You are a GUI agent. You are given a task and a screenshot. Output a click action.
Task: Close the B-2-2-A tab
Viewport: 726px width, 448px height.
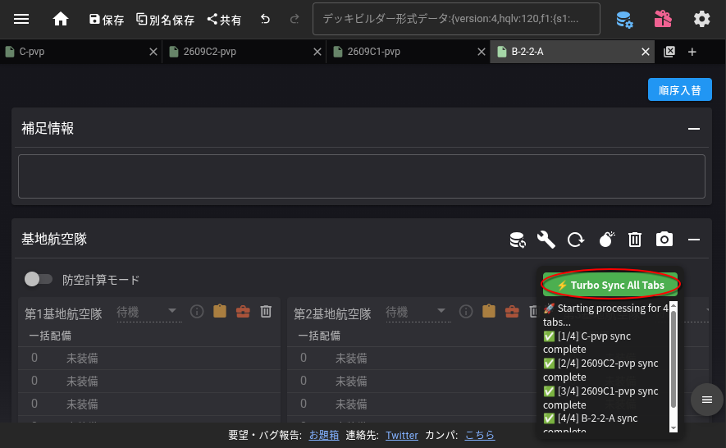coord(646,52)
